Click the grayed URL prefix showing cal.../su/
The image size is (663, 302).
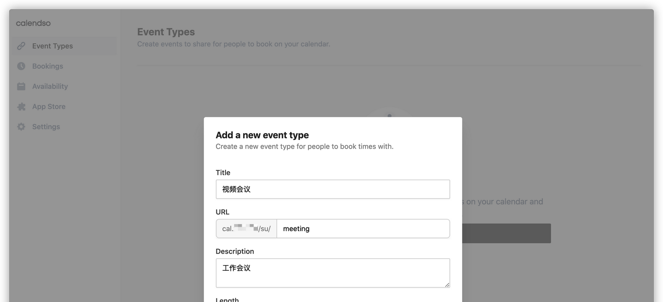pyautogui.click(x=246, y=228)
